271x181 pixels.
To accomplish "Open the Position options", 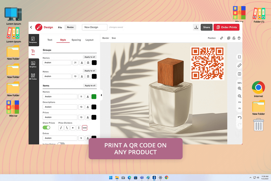I will (x=212, y=38).
